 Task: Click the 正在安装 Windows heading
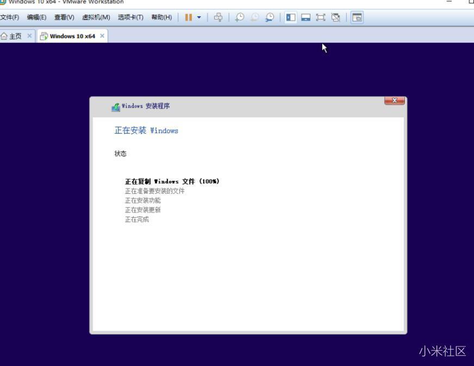146,130
